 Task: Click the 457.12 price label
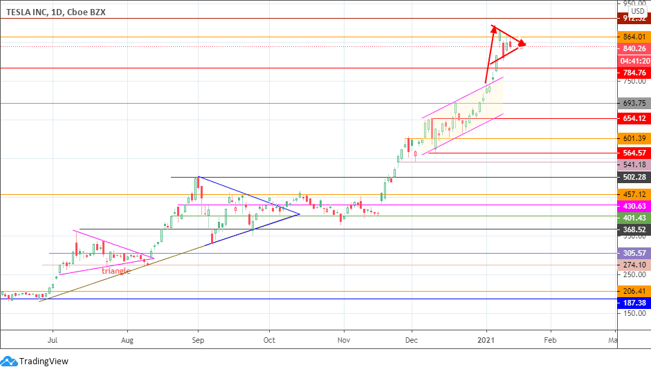pos(634,194)
